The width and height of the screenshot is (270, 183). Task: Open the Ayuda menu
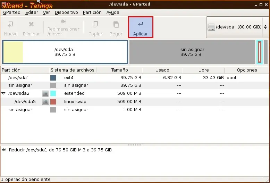tap(113, 13)
